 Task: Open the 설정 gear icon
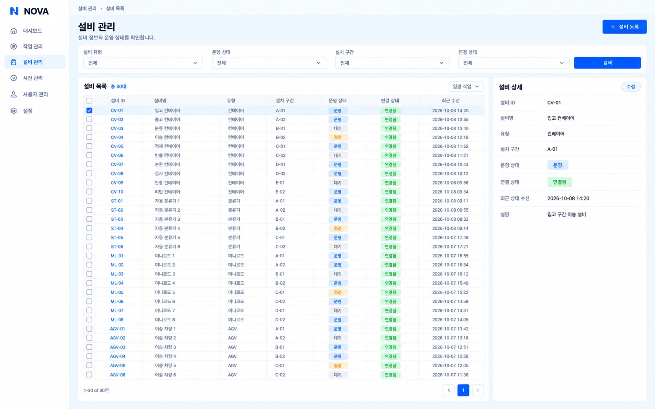tap(14, 111)
